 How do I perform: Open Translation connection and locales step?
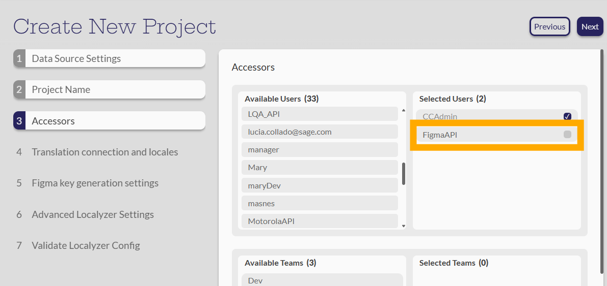[104, 152]
